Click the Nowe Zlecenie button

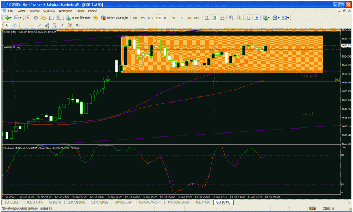[78, 17]
